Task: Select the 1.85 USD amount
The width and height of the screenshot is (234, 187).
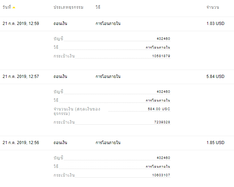Action: (215, 143)
